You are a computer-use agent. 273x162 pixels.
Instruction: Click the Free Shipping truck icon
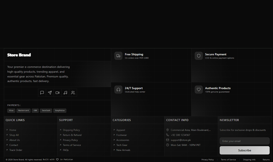[118, 56]
